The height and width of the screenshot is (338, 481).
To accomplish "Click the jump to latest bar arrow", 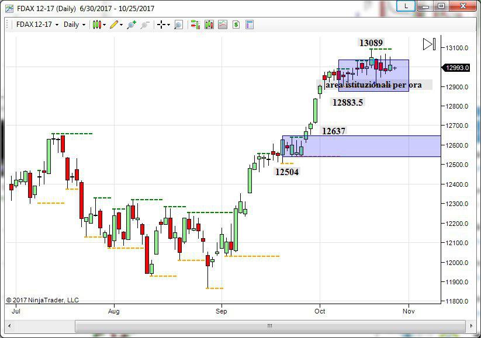I will (429, 44).
